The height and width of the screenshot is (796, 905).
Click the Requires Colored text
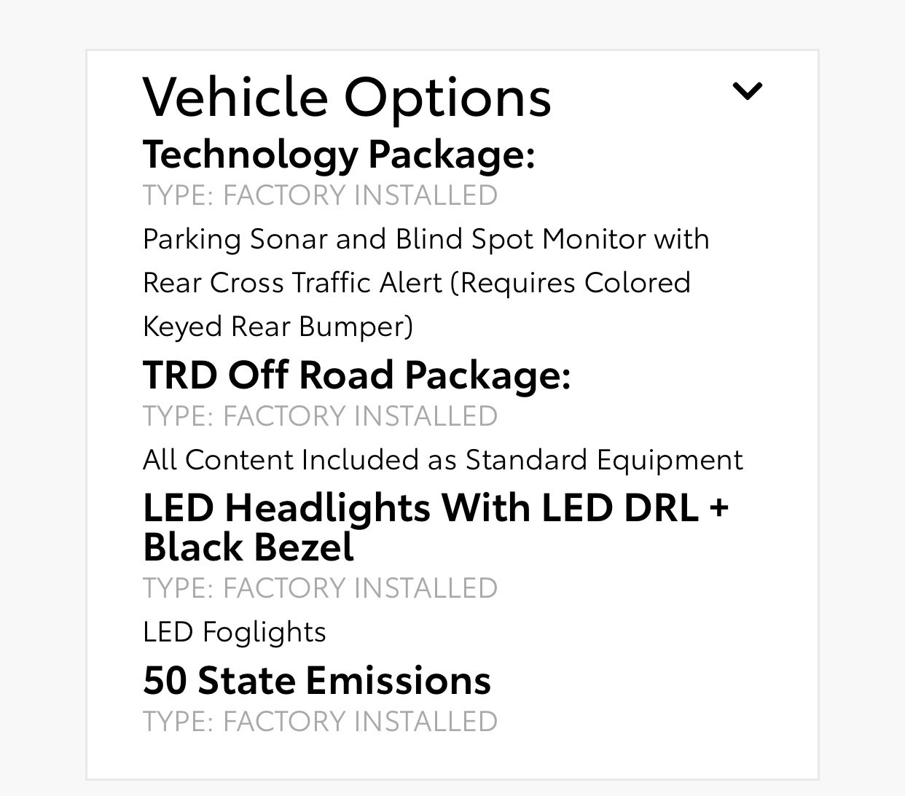coord(571,283)
